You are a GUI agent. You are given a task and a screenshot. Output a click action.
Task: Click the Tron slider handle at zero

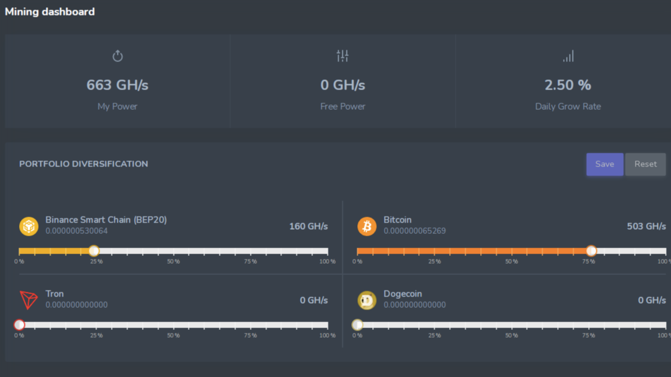[x=19, y=325]
